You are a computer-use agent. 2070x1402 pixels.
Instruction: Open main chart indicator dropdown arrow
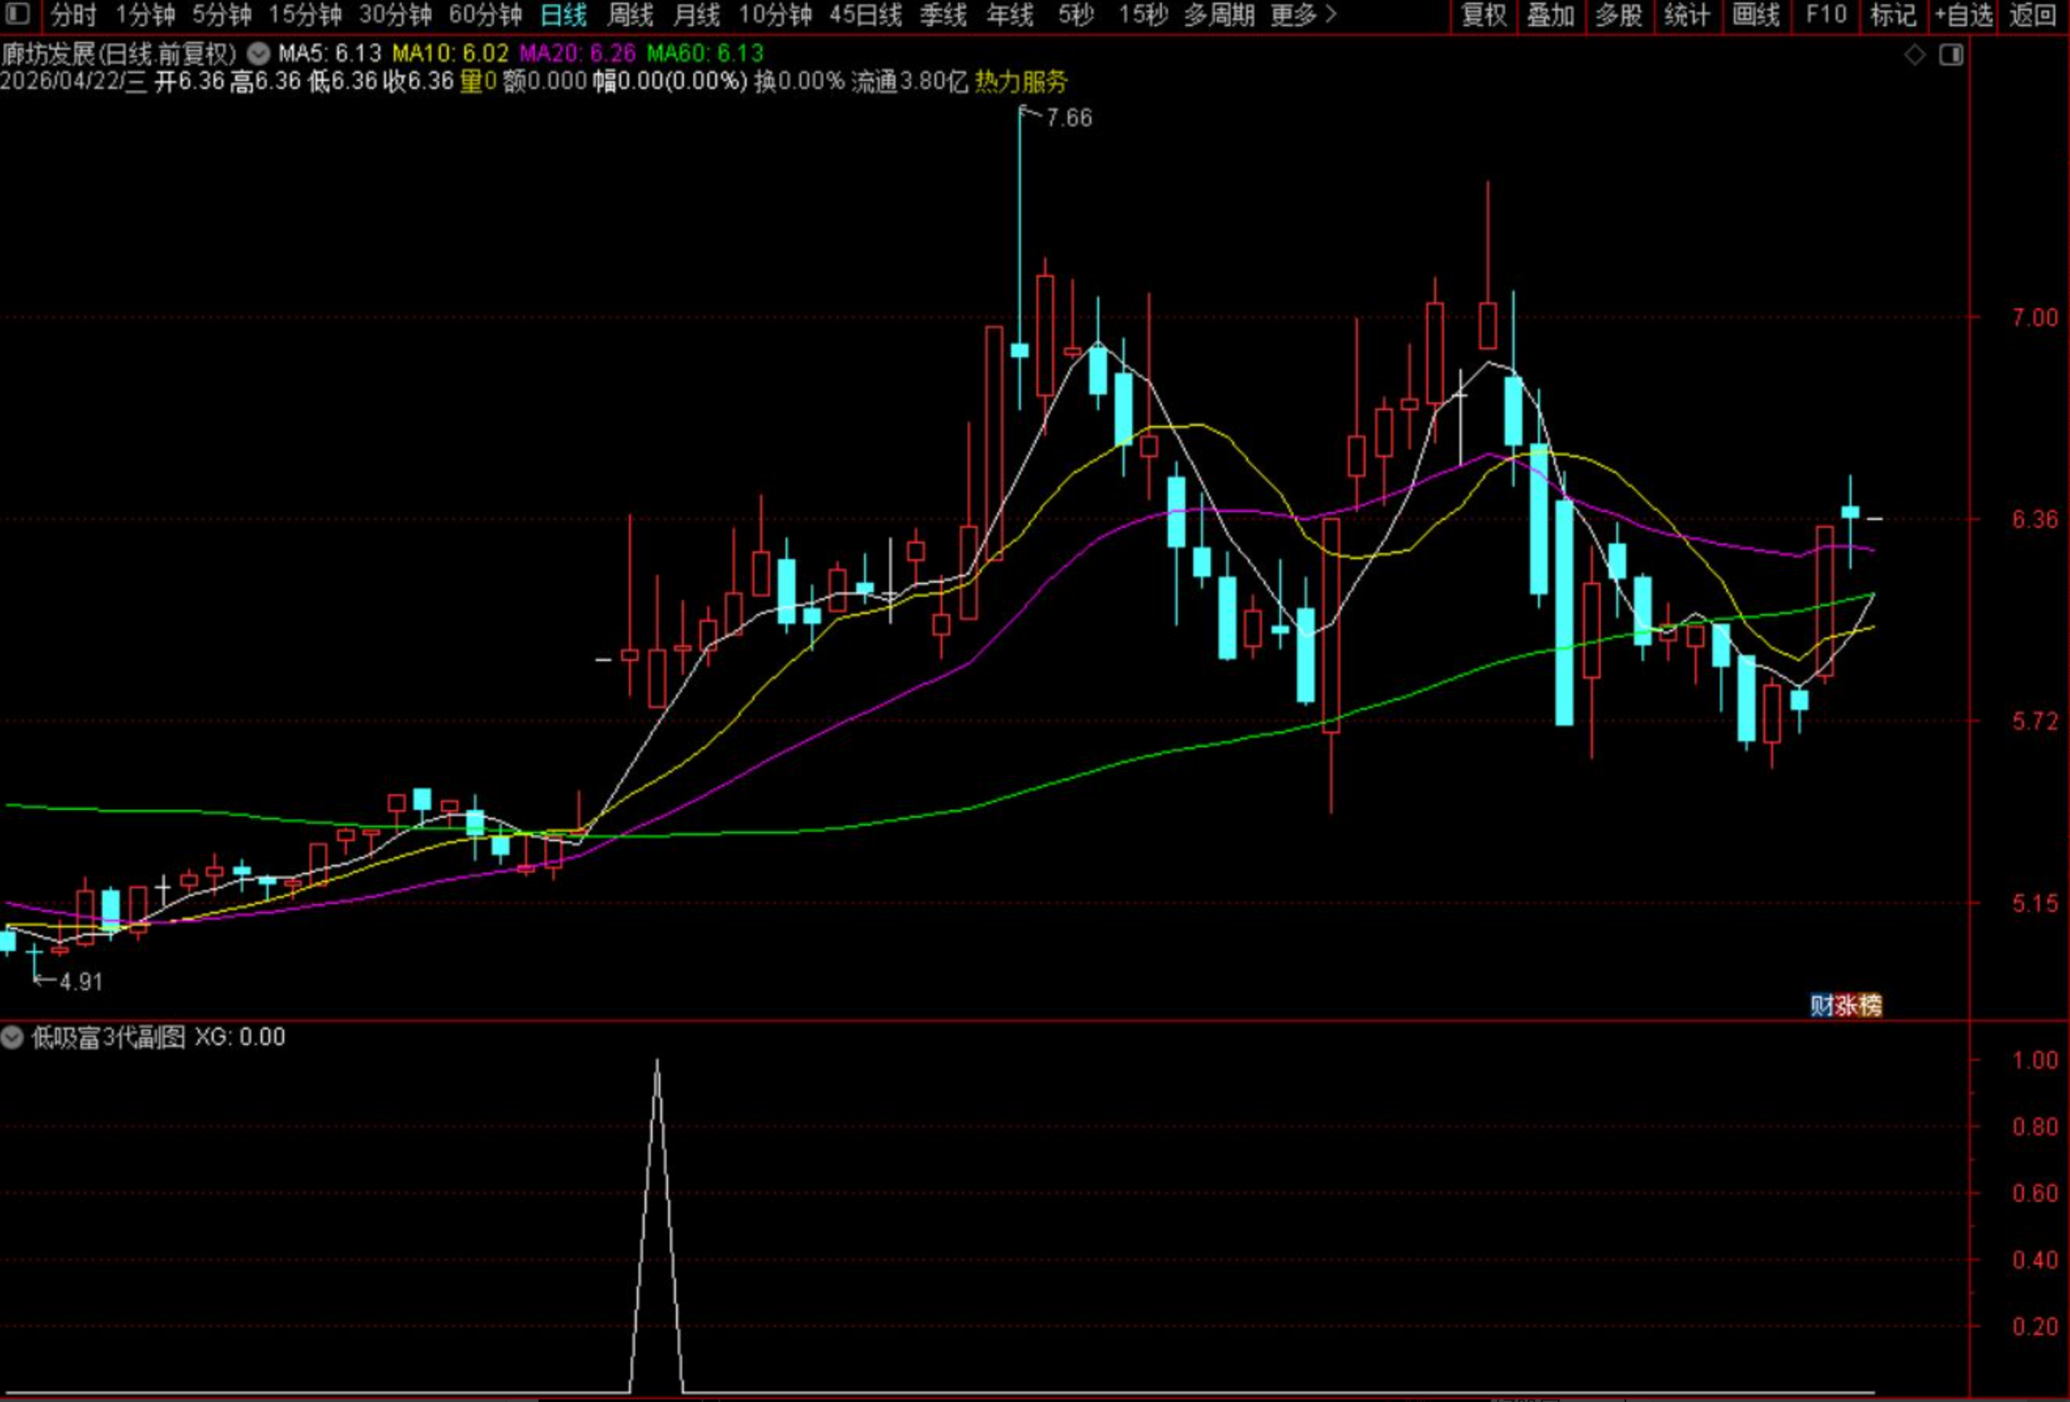point(258,54)
